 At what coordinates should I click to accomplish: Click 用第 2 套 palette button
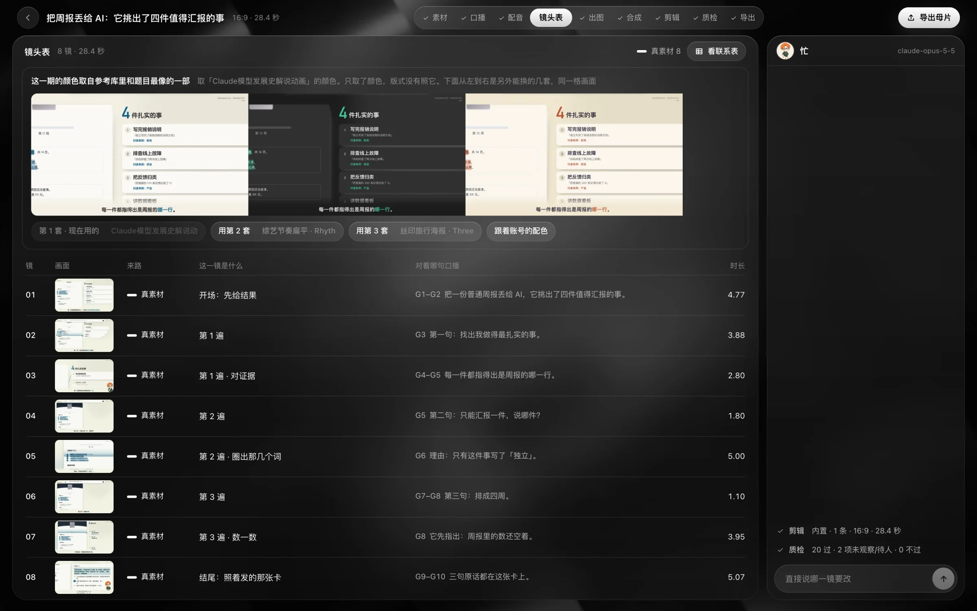click(277, 231)
